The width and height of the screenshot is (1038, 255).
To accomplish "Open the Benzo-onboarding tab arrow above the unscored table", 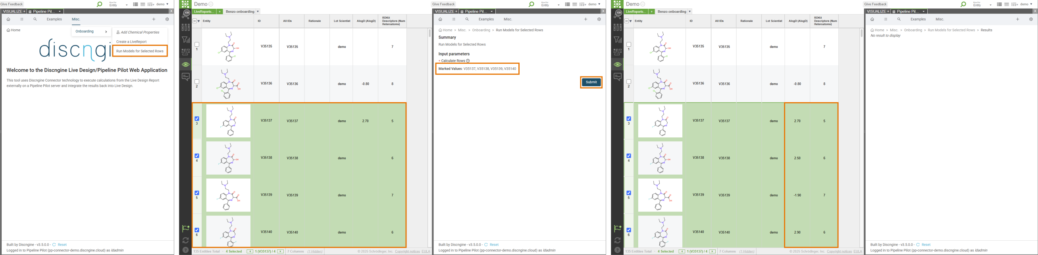I will point(258,11).
